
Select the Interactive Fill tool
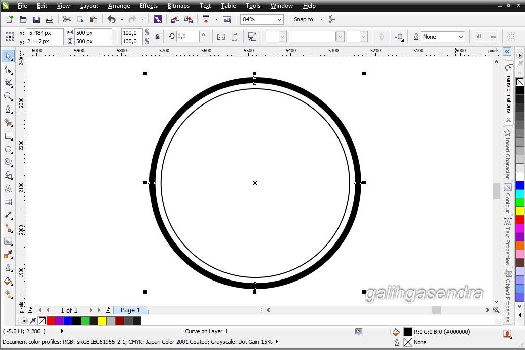coord(9,294)
